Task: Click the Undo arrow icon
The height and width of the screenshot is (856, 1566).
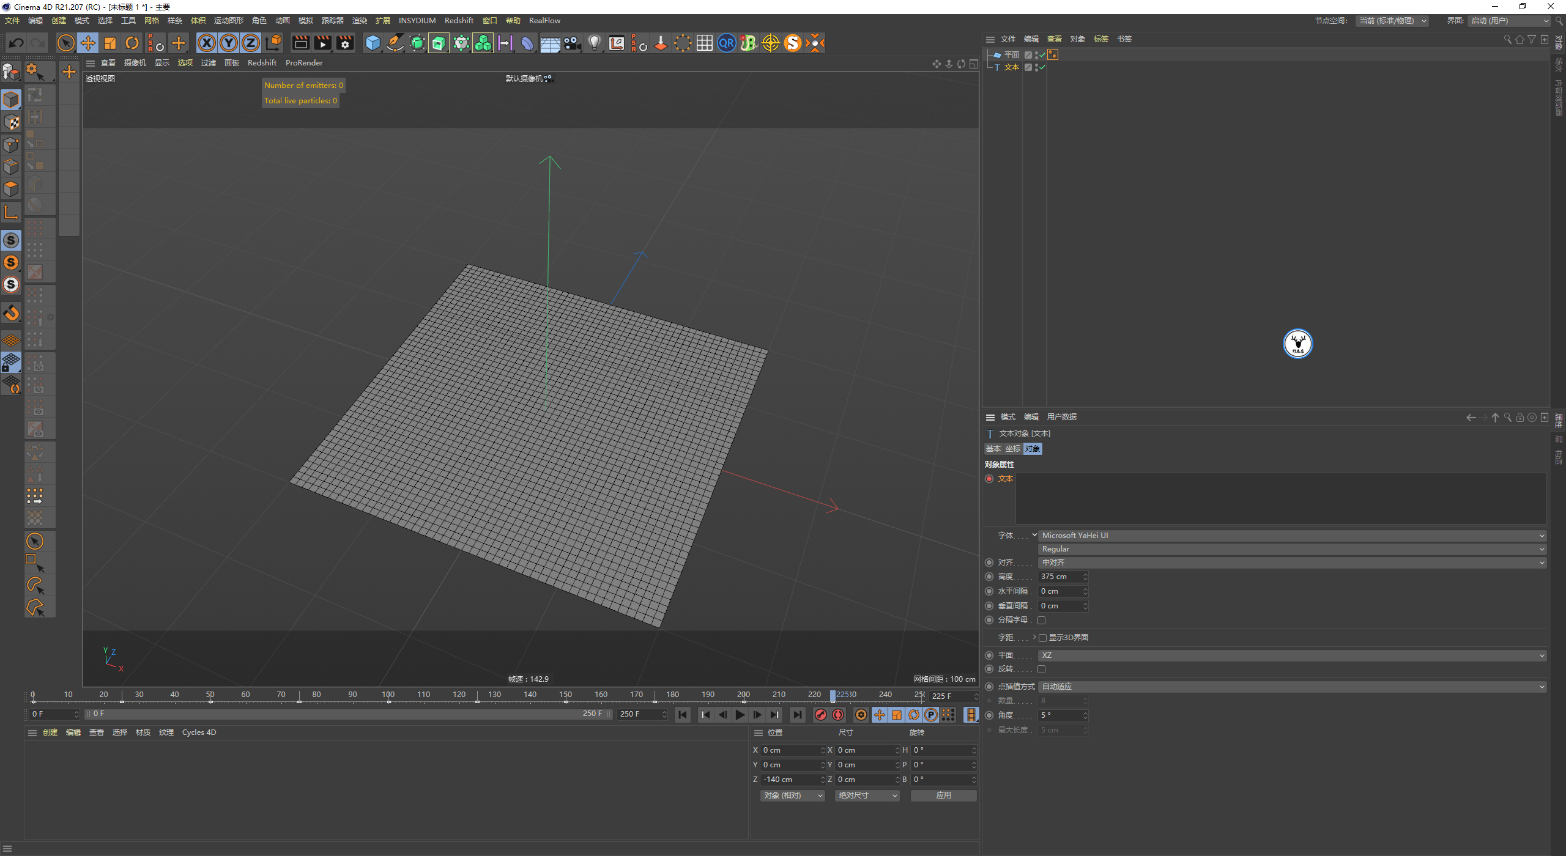Action: click(x=17, y=43)
